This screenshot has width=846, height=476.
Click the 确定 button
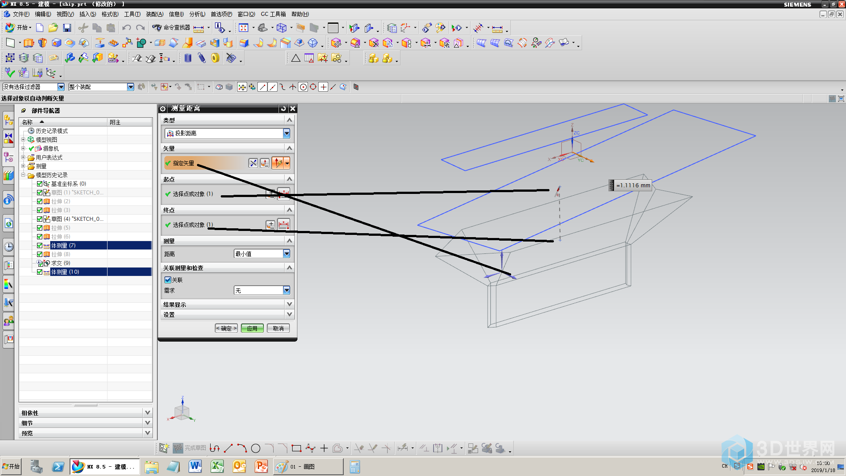(226, 328)
